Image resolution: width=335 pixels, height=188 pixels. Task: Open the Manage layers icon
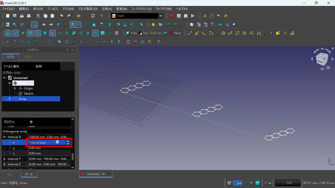coord(192,24)
